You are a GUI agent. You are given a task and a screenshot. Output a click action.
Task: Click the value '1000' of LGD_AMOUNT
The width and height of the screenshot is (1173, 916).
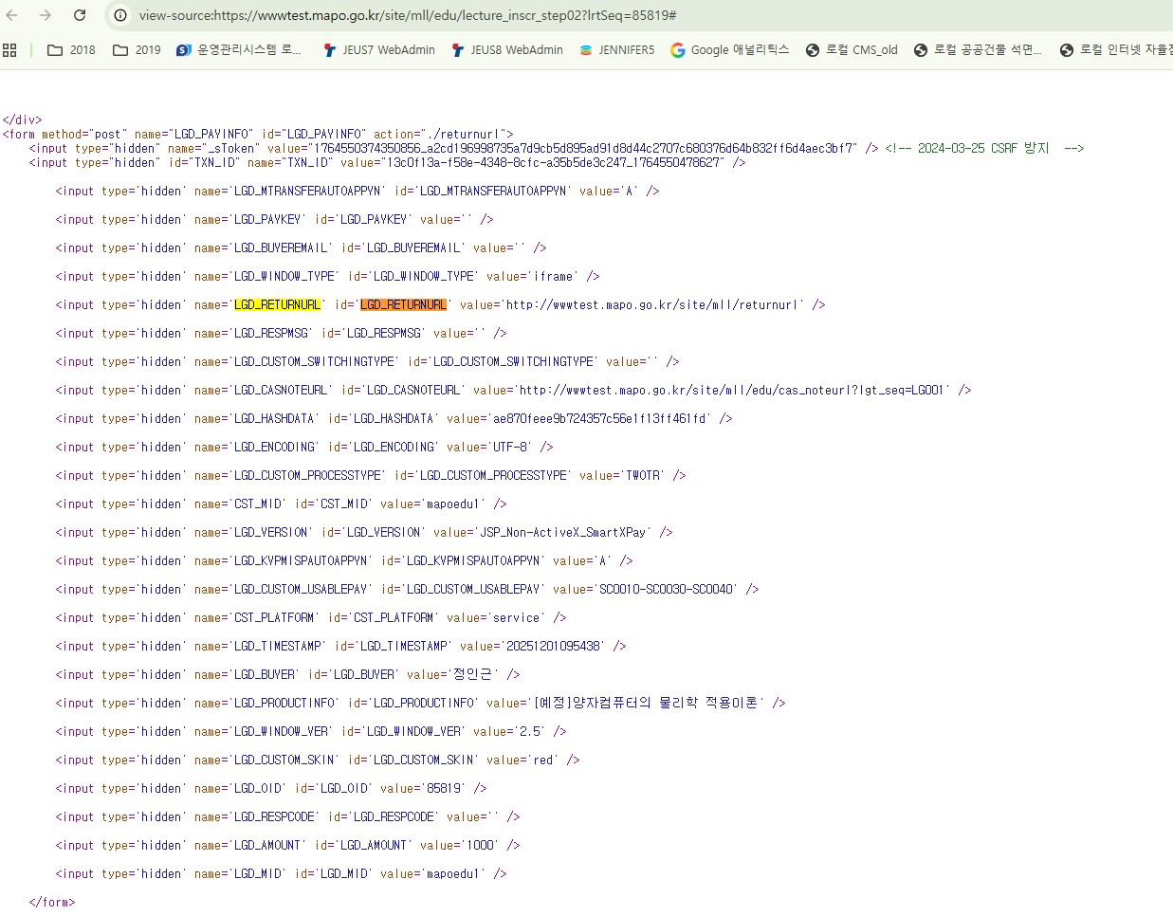pyautogui.click(x=480, y=845)
